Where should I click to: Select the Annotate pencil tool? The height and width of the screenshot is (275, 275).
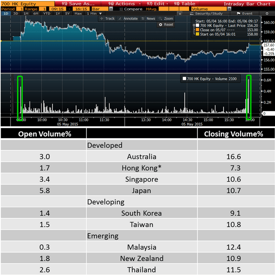tap(128, 19)
